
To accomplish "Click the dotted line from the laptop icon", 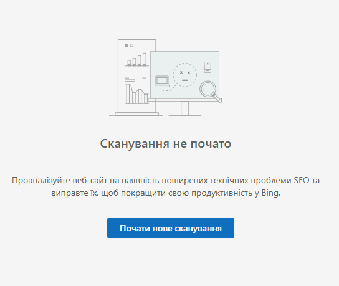I will pyautogui.click(x=170, y=88).
